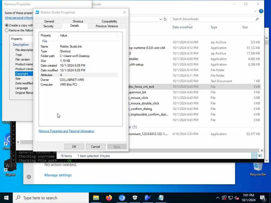Image resolution: width=271 pixels, height=203 pixels.
Task: Open the Compatibility tab
Action: coord(109,21)
